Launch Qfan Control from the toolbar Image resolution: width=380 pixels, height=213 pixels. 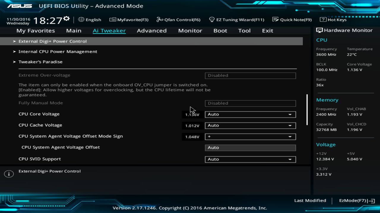[178, 20]
